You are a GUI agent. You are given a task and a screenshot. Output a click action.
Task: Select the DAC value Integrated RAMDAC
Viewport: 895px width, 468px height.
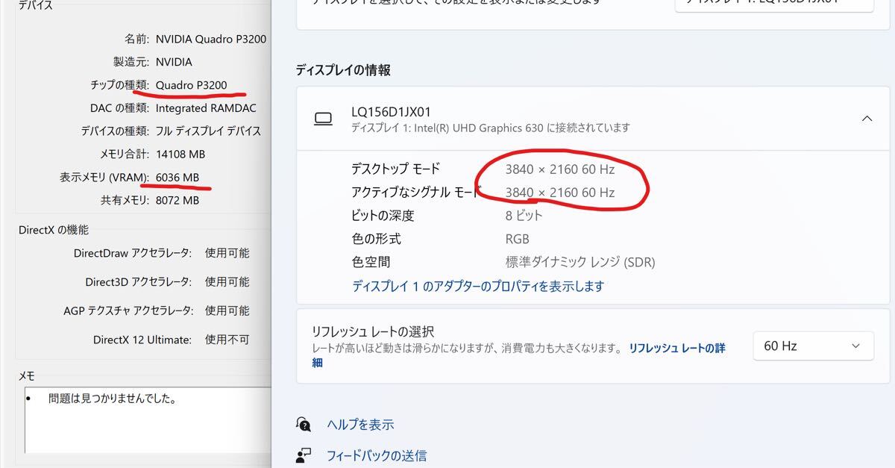(x=206, y=108)
